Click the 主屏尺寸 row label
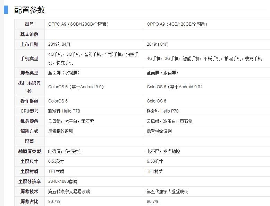270x206 pixels. [x=29, y=161]
